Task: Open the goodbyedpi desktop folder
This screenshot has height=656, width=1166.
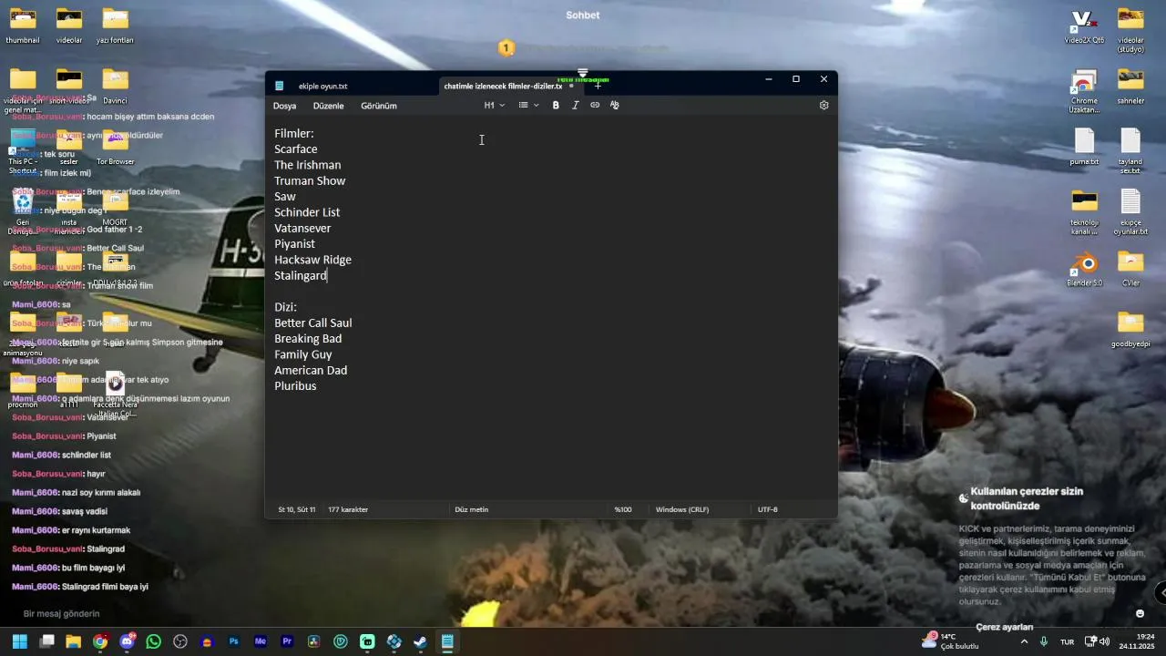Action: (x=1130, y=329)
